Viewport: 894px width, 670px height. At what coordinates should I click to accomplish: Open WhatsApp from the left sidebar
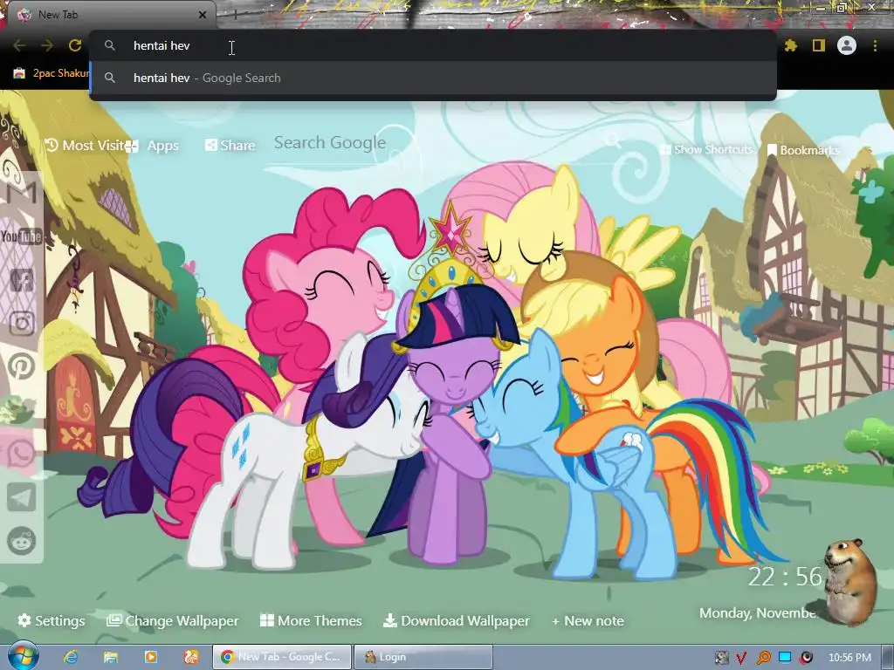[x=22, y=454]
